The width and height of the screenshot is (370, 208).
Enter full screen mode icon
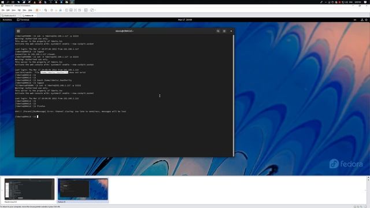click(75, 10)
